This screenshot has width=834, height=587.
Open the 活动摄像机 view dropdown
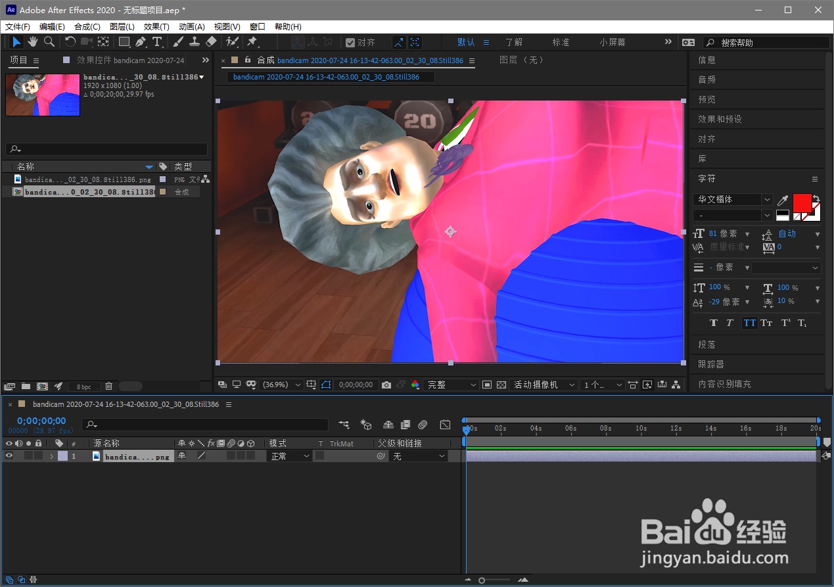[x=545, y=385]
